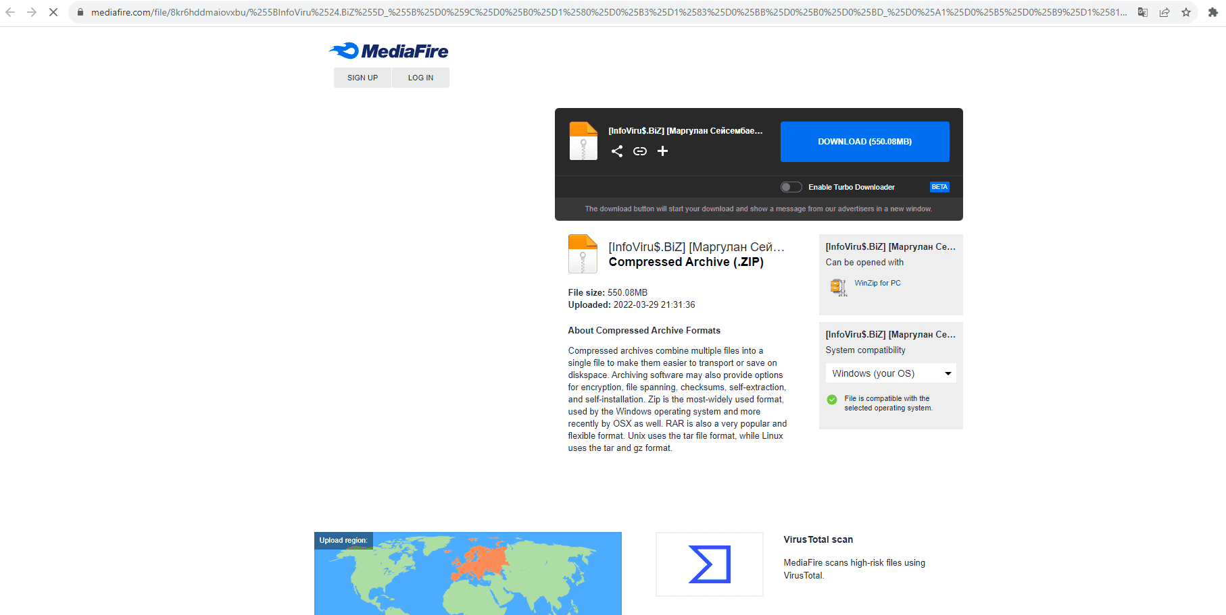
Task: Click the share page icon in address bar
Action: pyautogui.click(x=1164, y=12)
